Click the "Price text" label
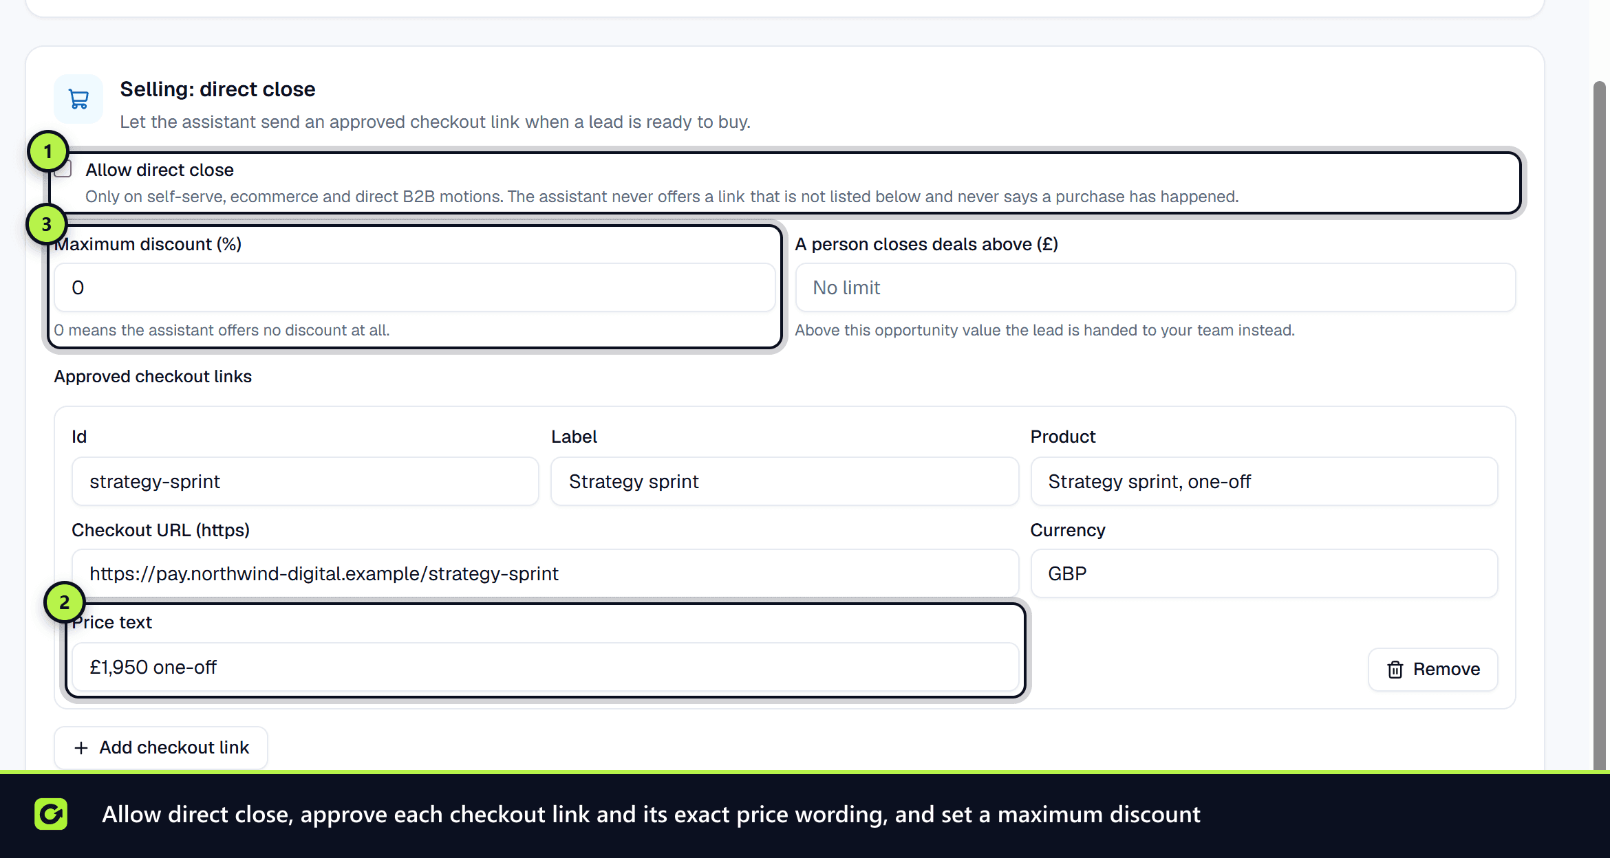The image size is (1610, 858). 111,622
